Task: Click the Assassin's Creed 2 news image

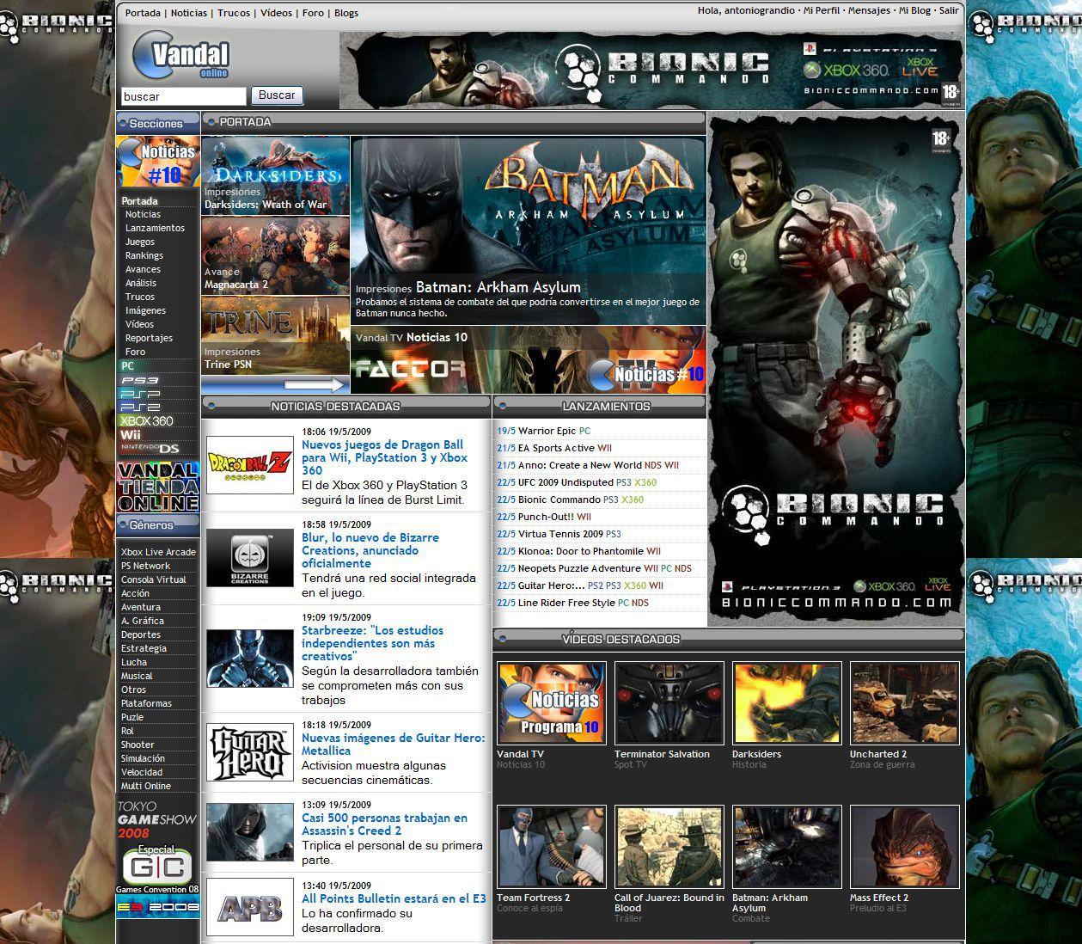Action: pyautogui.click(x=250, y=832)
